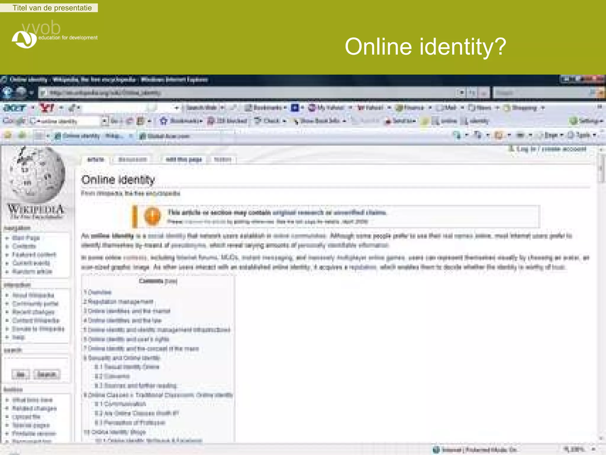This screenshot has height=455, width=606.
Task: Click the Stop icon beside the address bar
Action: click(x=484, y=93)
